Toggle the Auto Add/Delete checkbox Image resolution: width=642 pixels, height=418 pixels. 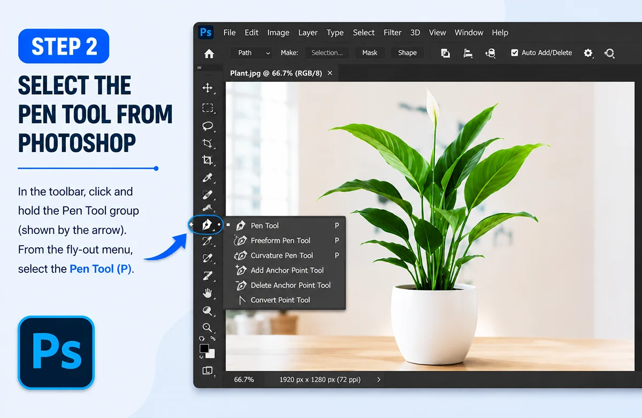point(515,52)
